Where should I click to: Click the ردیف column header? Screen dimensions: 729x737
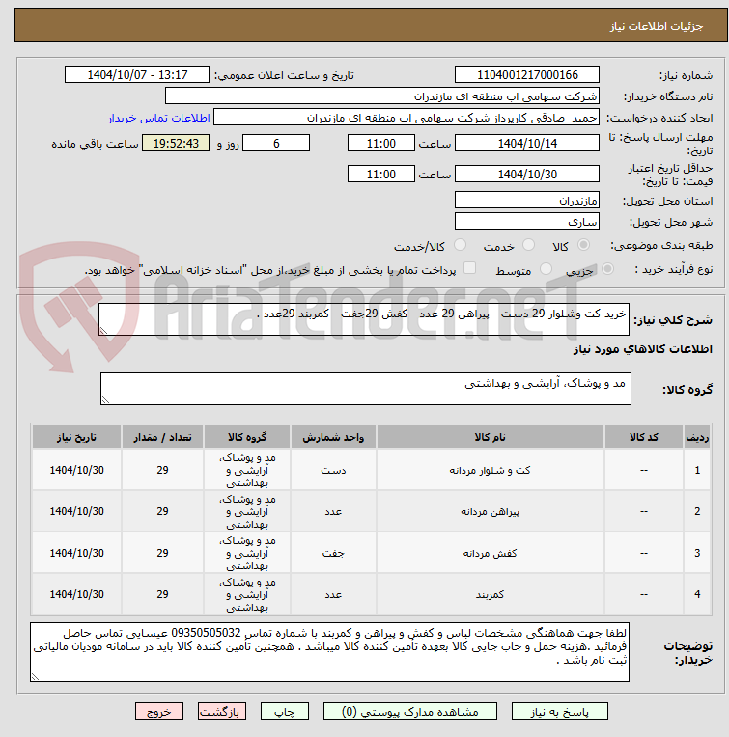pos(697,437)
